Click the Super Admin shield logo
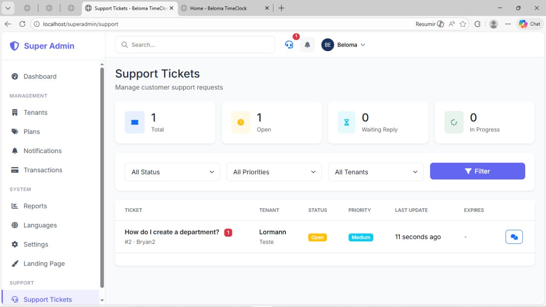546x307 pixels. (x=15, y=46)
